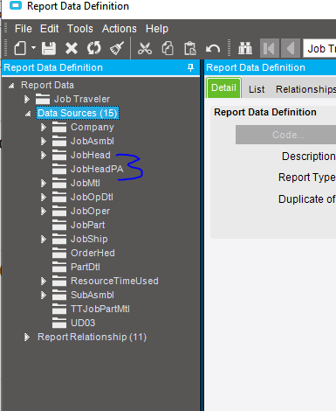The image size is (336, 411).
Task: Click the TTJobPartMtl folder icon
Action: point(59,309)
